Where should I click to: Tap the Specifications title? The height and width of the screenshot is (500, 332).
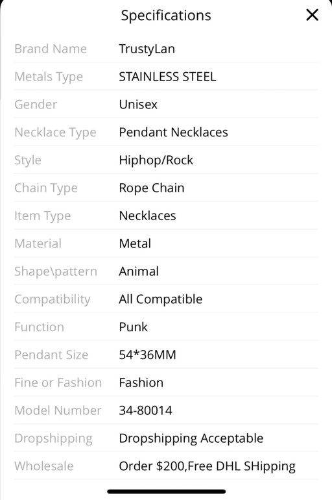(166, 16)
